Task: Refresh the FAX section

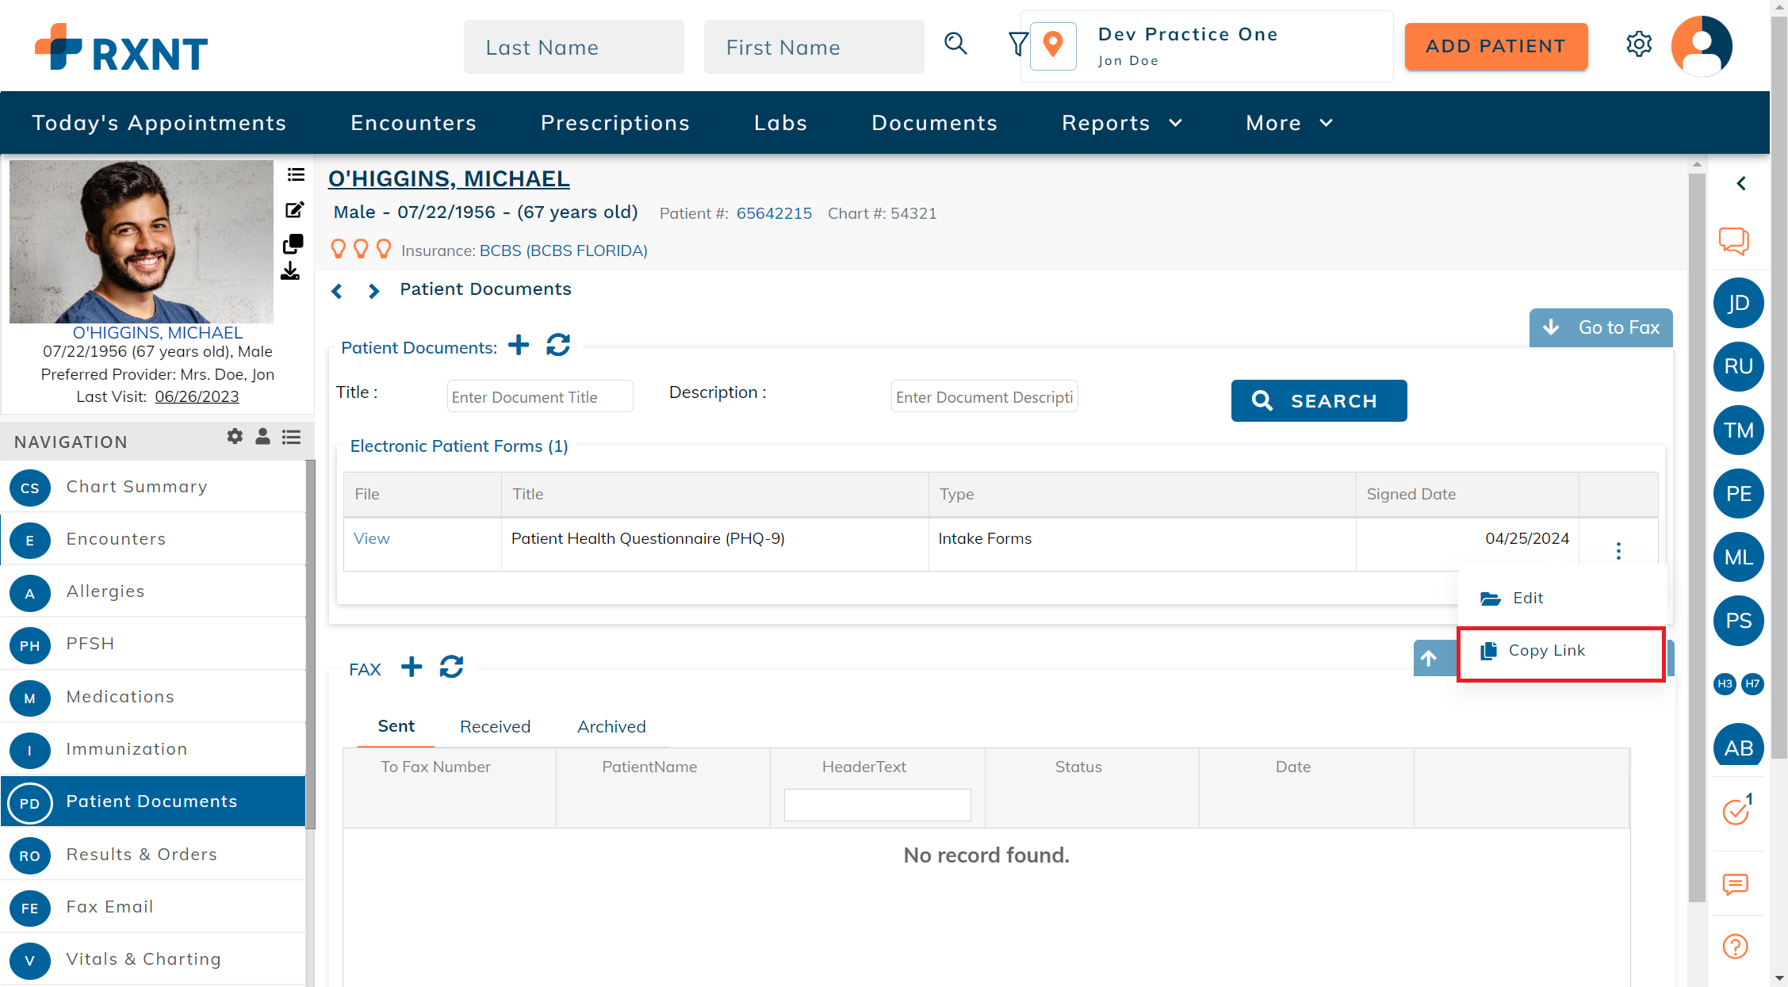Action: (x=451, y=667)
